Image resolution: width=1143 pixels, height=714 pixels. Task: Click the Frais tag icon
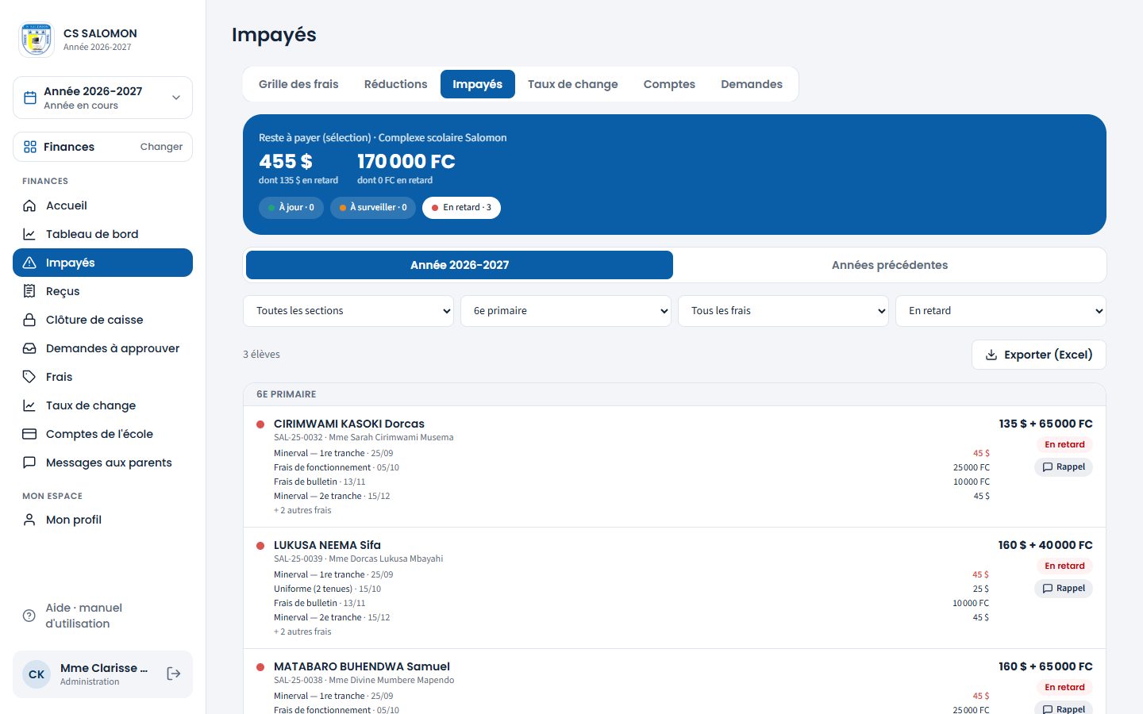tap(29, 377)
